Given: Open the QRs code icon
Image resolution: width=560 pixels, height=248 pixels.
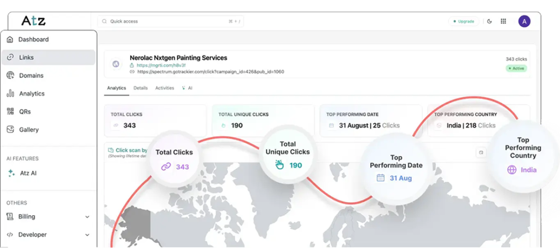Looking at the screenshot, I should coord(10,112).
